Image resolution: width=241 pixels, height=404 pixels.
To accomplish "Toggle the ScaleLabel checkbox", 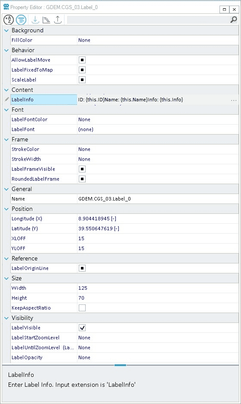I will [82, 80].
